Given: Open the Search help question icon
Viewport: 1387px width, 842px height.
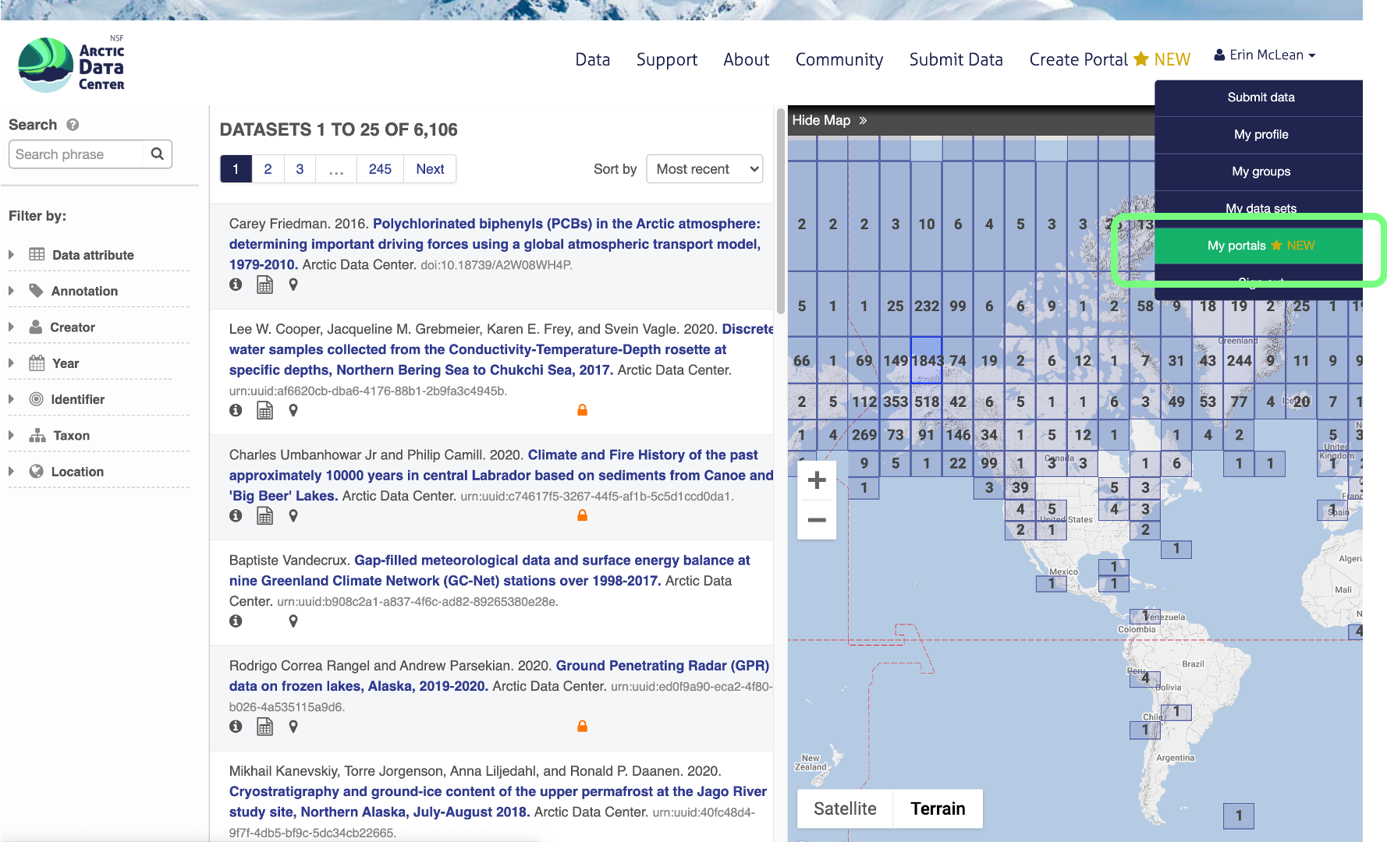Looking at the screenshot, I should tap(73, 125).
